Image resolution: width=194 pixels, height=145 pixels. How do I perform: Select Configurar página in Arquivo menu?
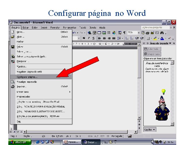click(41, 77)
